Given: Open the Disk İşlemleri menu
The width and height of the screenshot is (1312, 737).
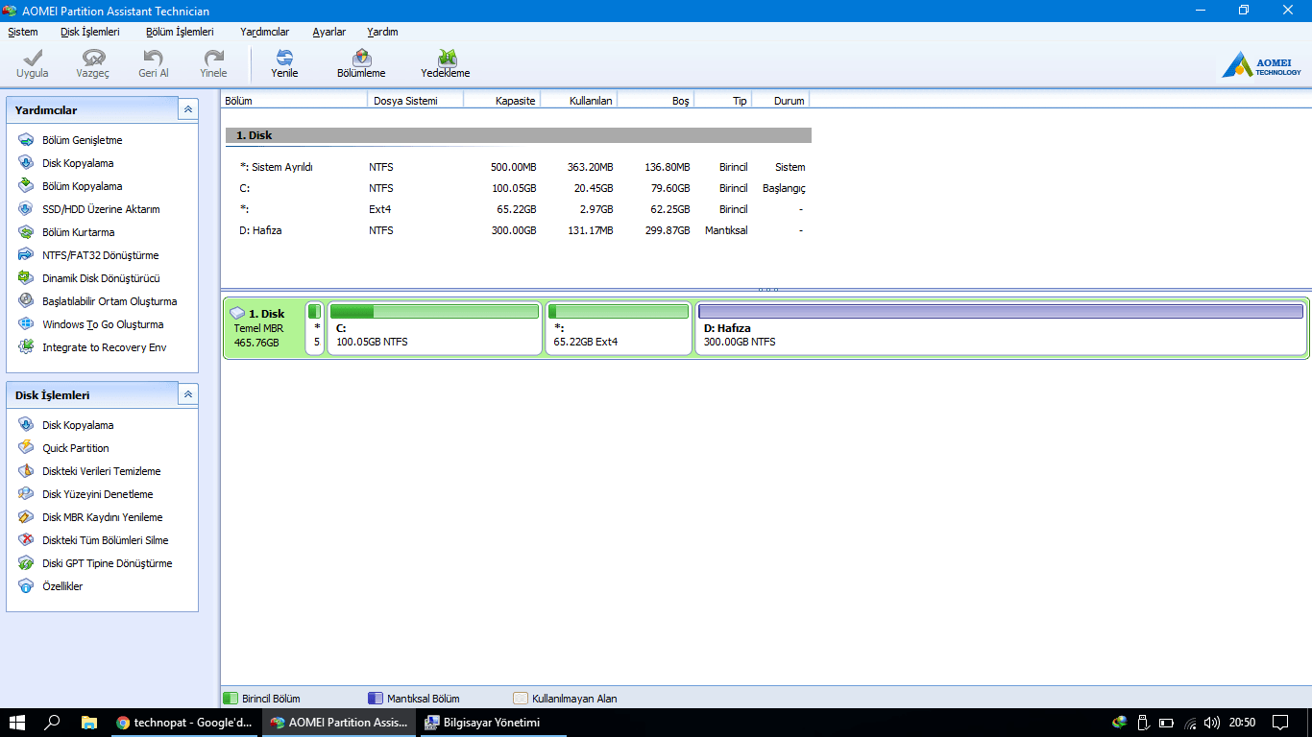Looking at the screenshot, I should click(90, 32).
